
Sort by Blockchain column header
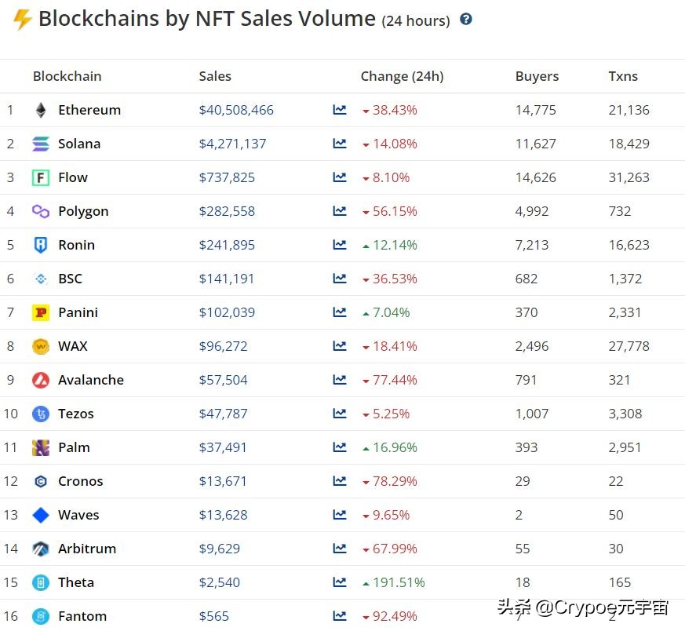(67, 76)
